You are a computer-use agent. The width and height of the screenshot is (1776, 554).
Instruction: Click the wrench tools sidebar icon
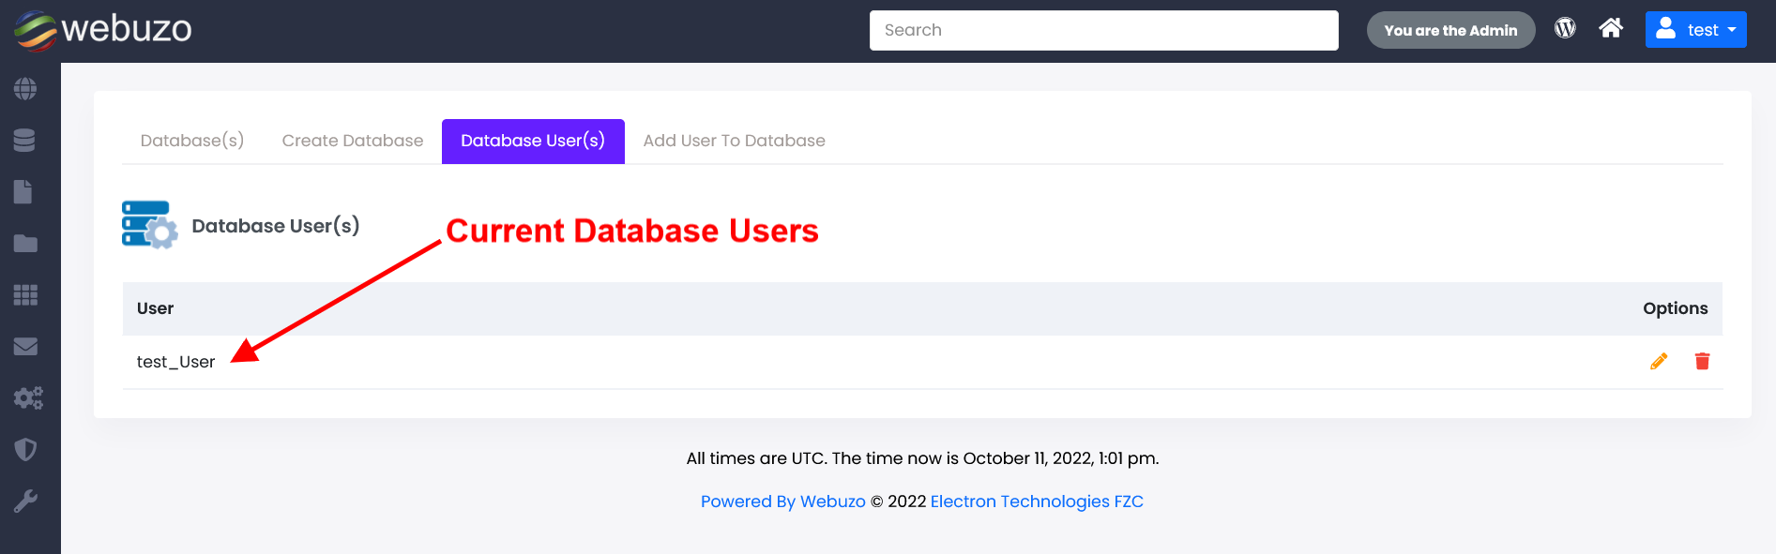click(x=25, y=502)
